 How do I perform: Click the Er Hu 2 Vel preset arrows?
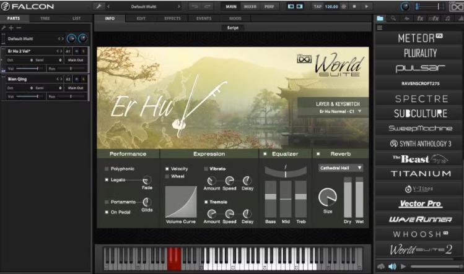click(x=59, y=51)
